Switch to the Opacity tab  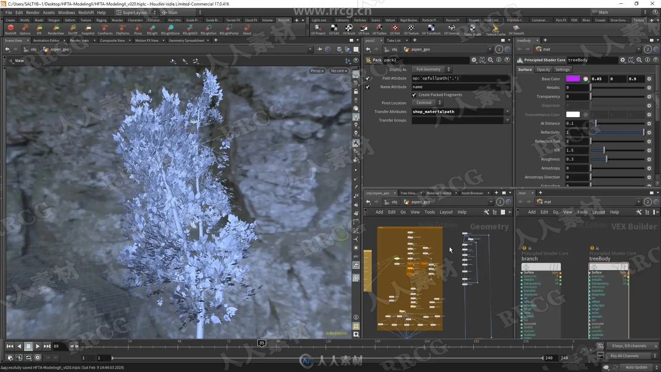tap(543, 70)
